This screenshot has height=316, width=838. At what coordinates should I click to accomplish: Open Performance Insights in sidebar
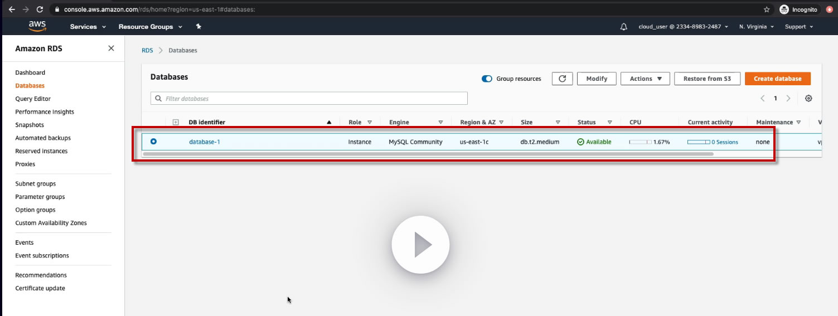45,112
